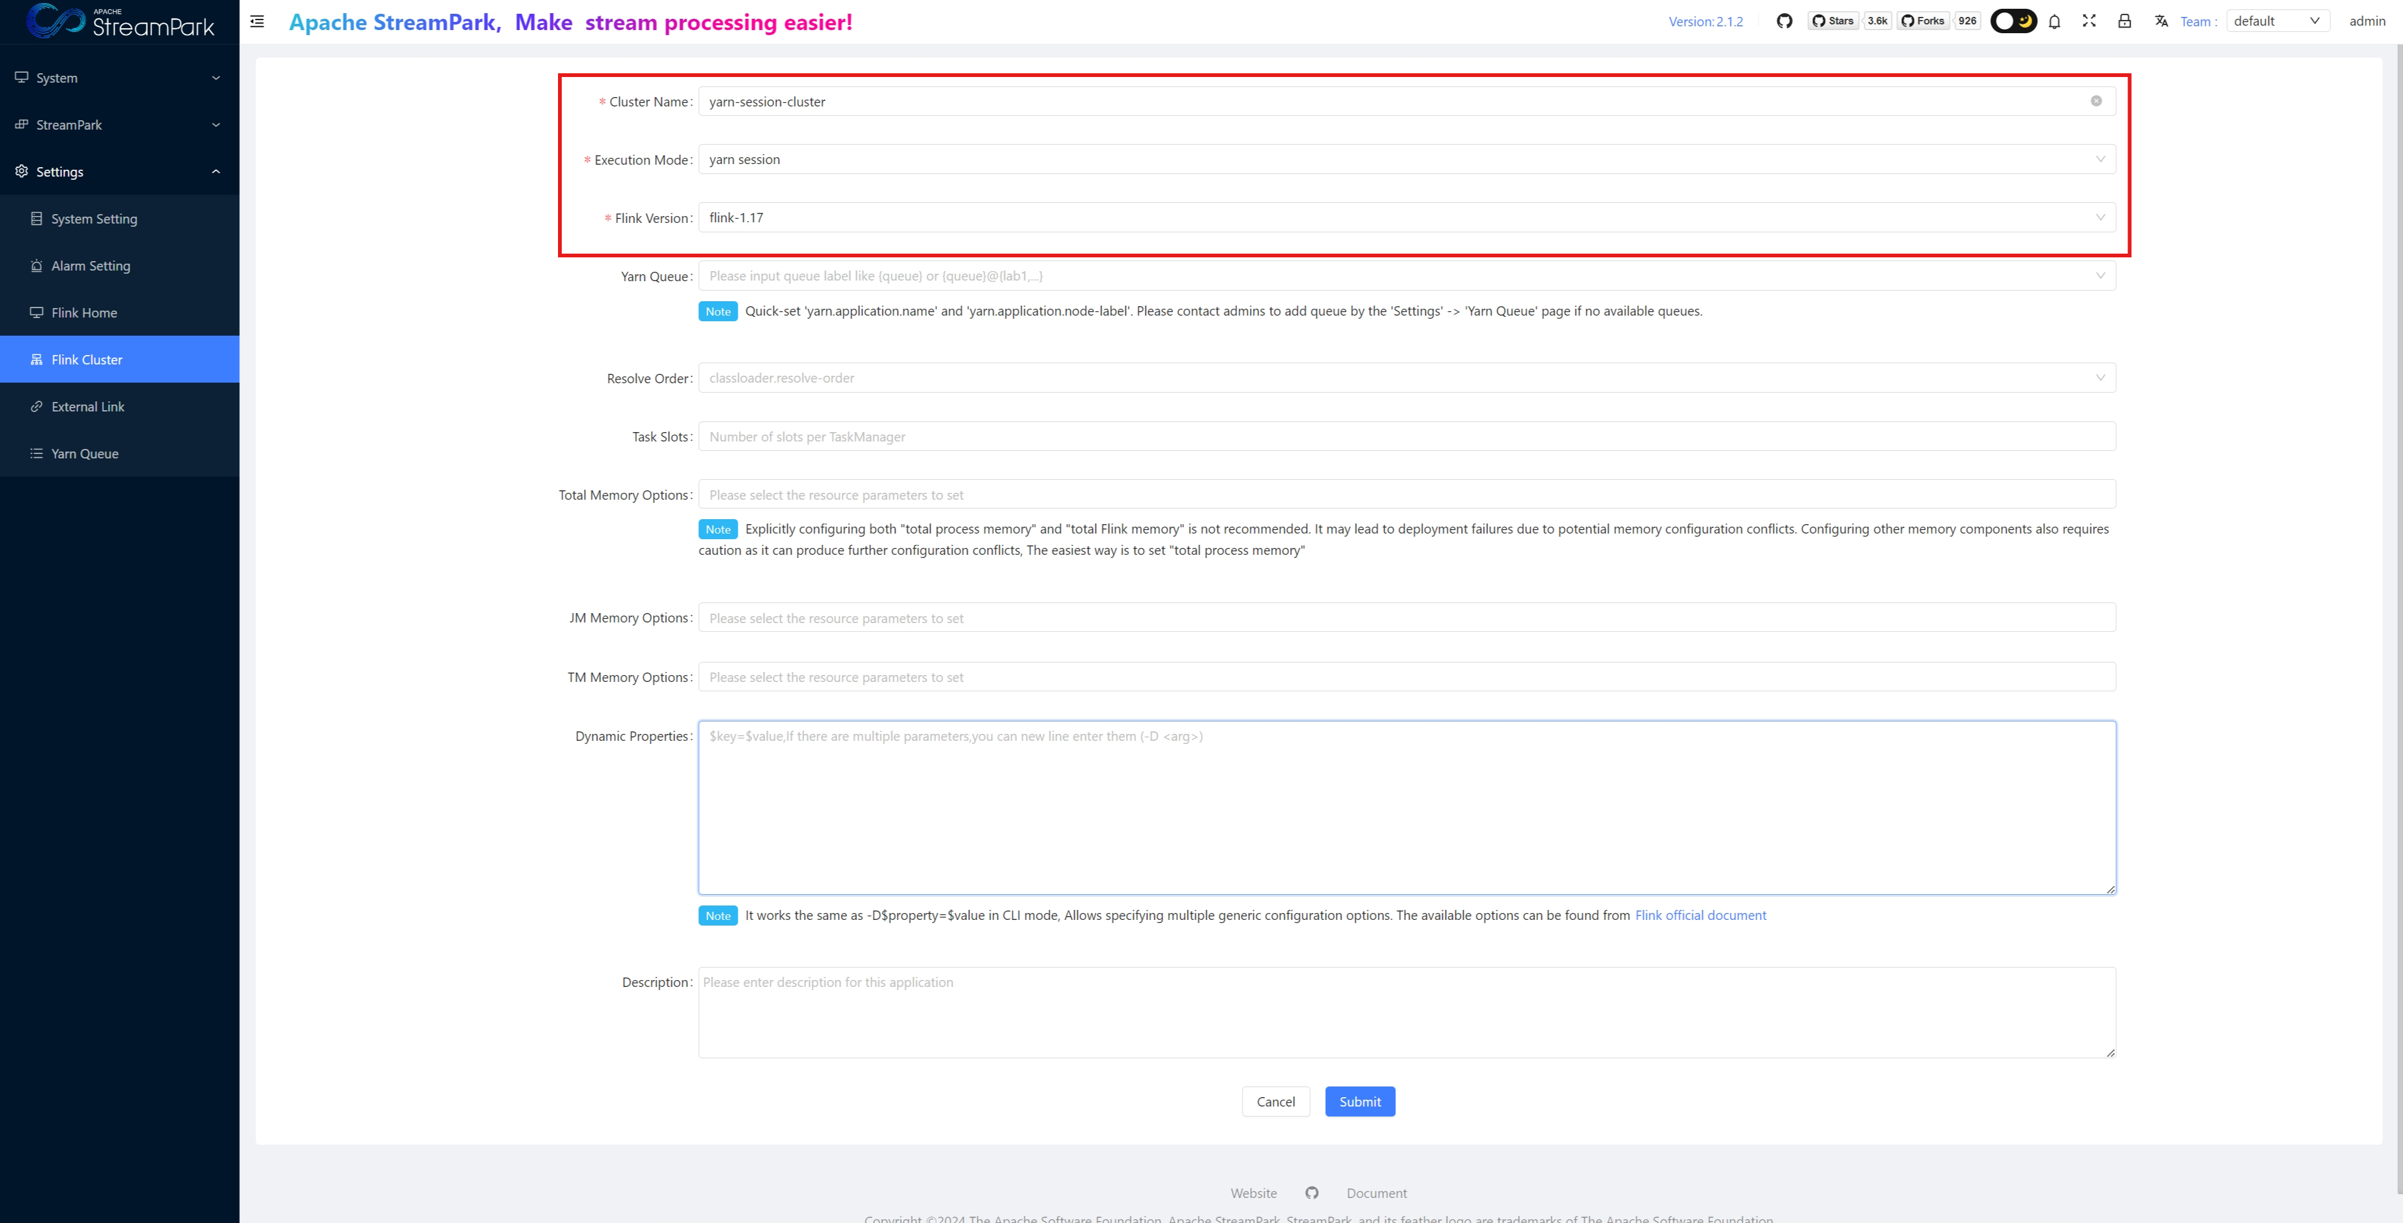Image resolution: width=2403 pixels, height=1223 pixels.
Task: Toggle the dark mode switch
Action: [2013, 21]
